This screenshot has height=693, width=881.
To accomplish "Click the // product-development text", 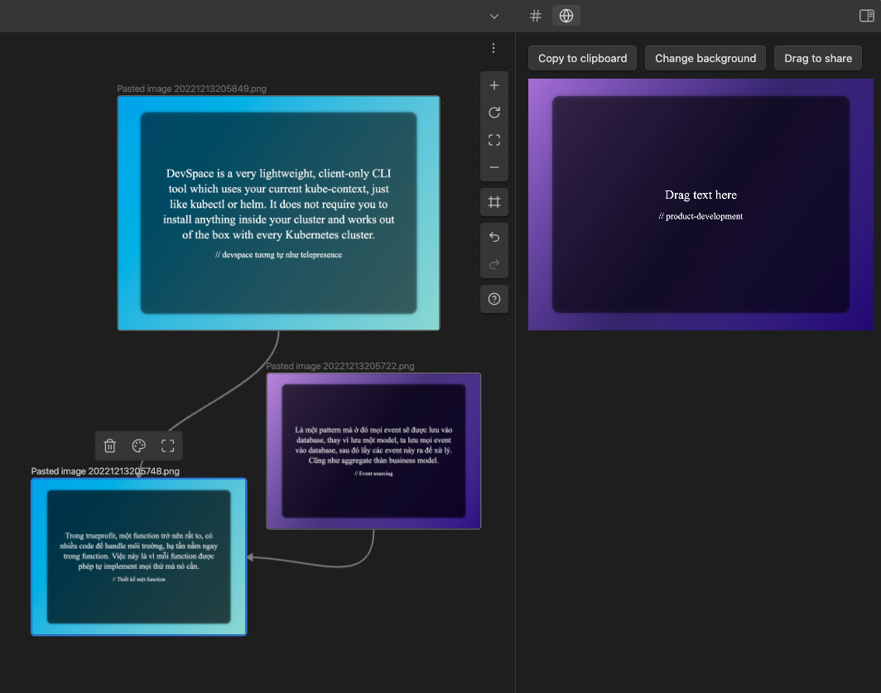I will pyautogui.click(x=700, y=216).
